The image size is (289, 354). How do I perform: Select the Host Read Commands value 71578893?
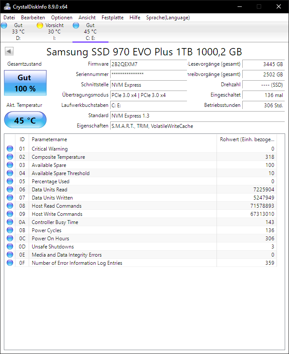[x=262, y=206]
